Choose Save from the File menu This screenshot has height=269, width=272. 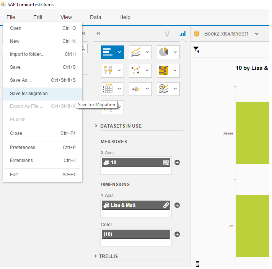(x=42, y=67)
